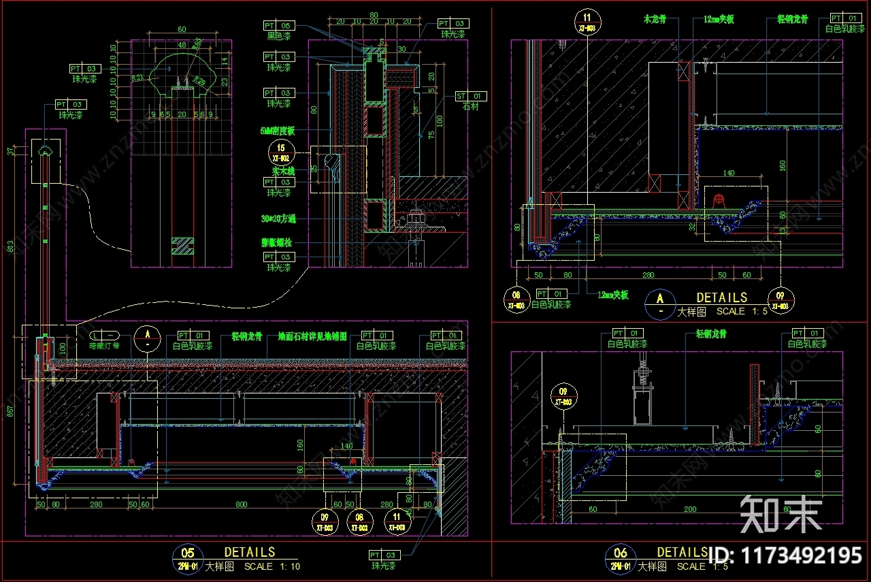Click the 地面石材详见地铺图 note
The image size is (871, 582).
pyautogui.click(x=312, y=336)
